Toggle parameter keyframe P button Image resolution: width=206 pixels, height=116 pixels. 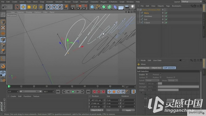coord(123,92)
